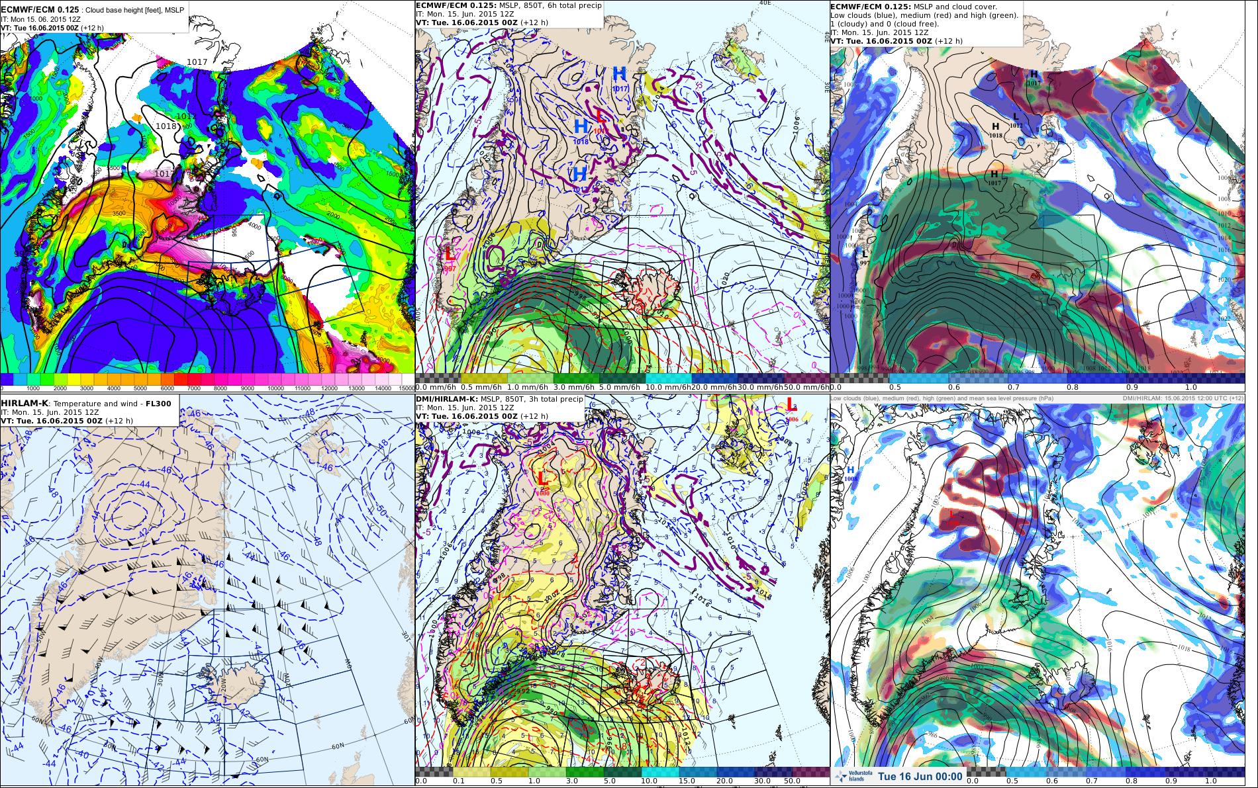Select the 3.0 mm/6h green legend swatch
The width and height of the screenshot is (1258, 788).
tap(577, 378)
